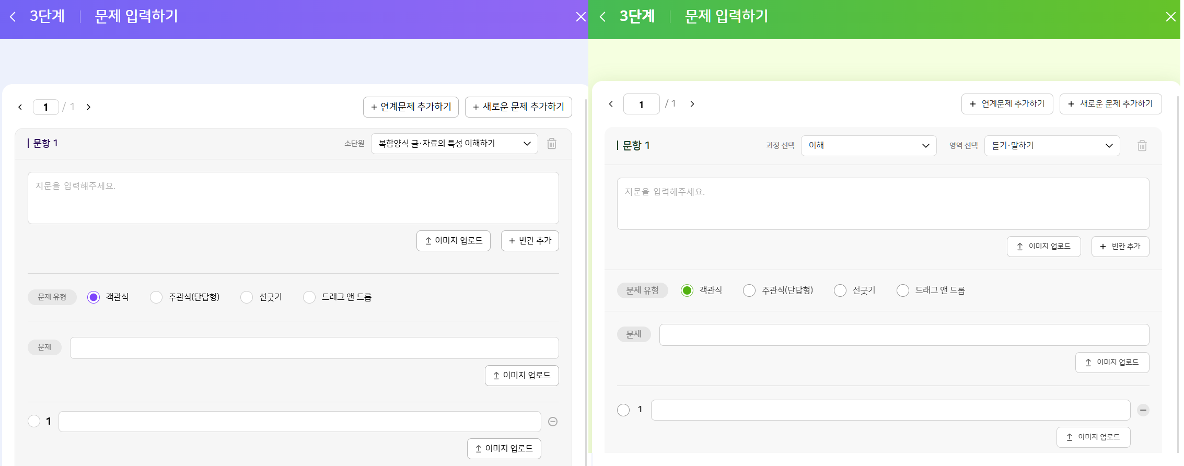Remove answer option 1 in purple panel
Viewport: 1184px width, 466px height.
[x=553, y=422]
